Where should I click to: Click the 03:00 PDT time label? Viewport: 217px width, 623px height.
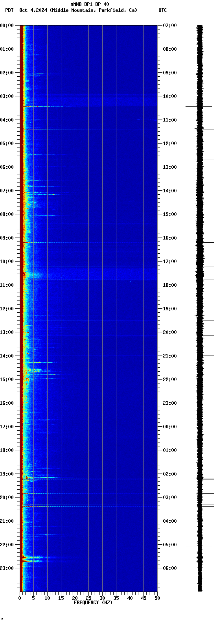click(x=7, y=96)
